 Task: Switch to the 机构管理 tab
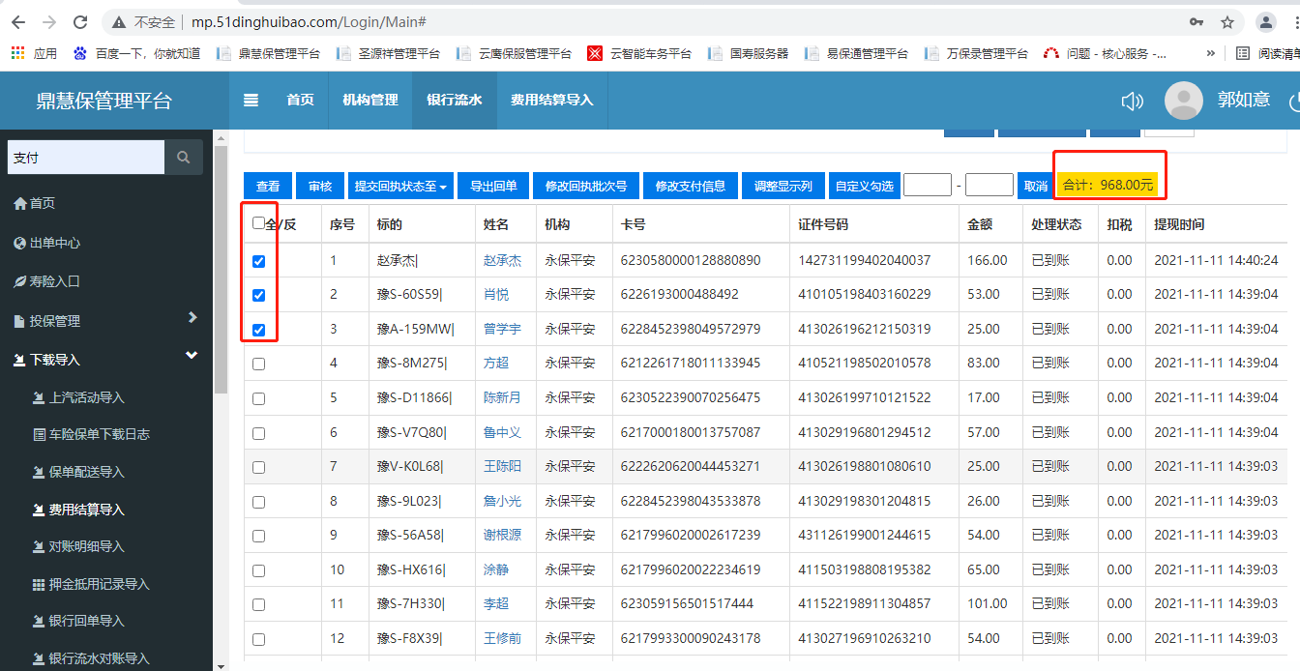coord(369,100)
